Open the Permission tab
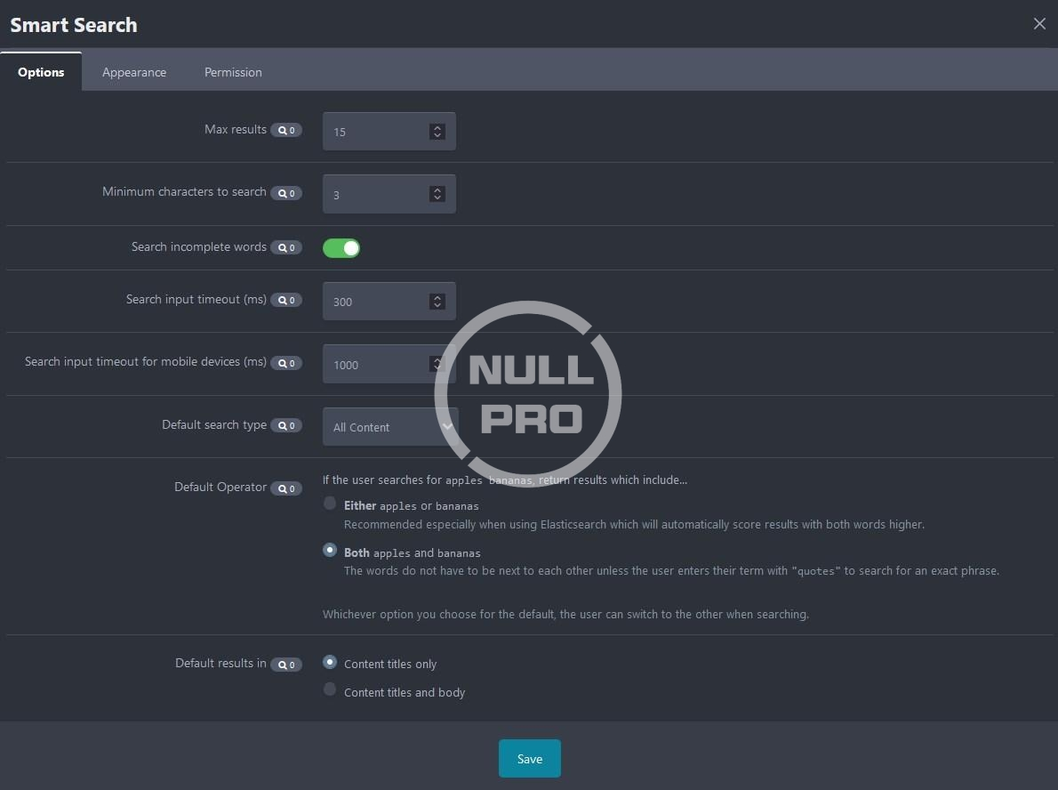The height and width of the screenshot is (790, 1058). point(233,72)
